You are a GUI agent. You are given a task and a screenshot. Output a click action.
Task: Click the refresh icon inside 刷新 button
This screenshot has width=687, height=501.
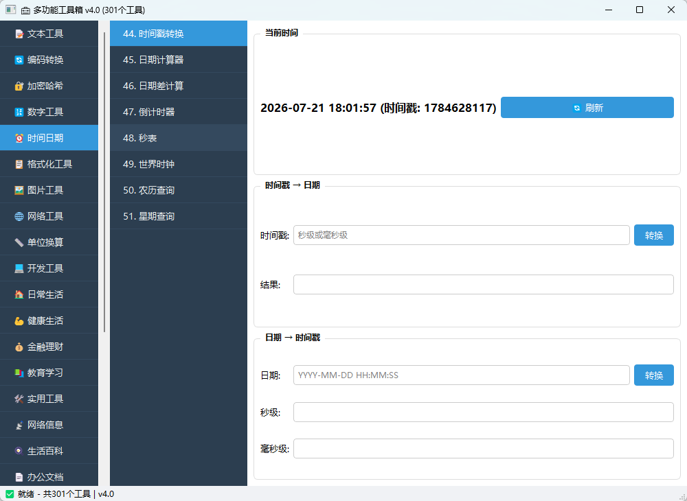click(576, 108)
